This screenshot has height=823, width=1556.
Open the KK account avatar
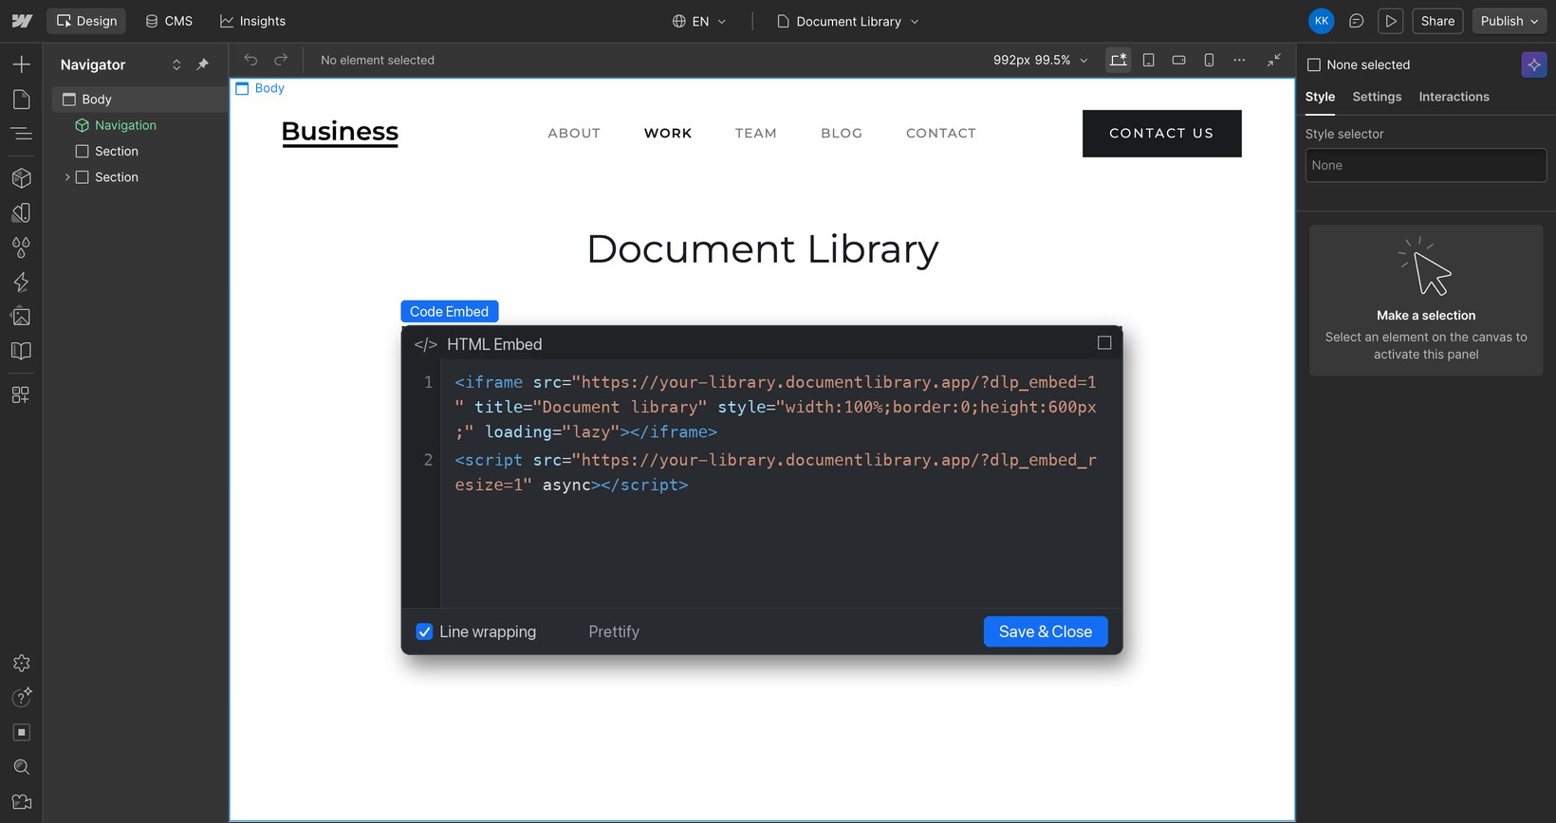(x=1322, y=21)
